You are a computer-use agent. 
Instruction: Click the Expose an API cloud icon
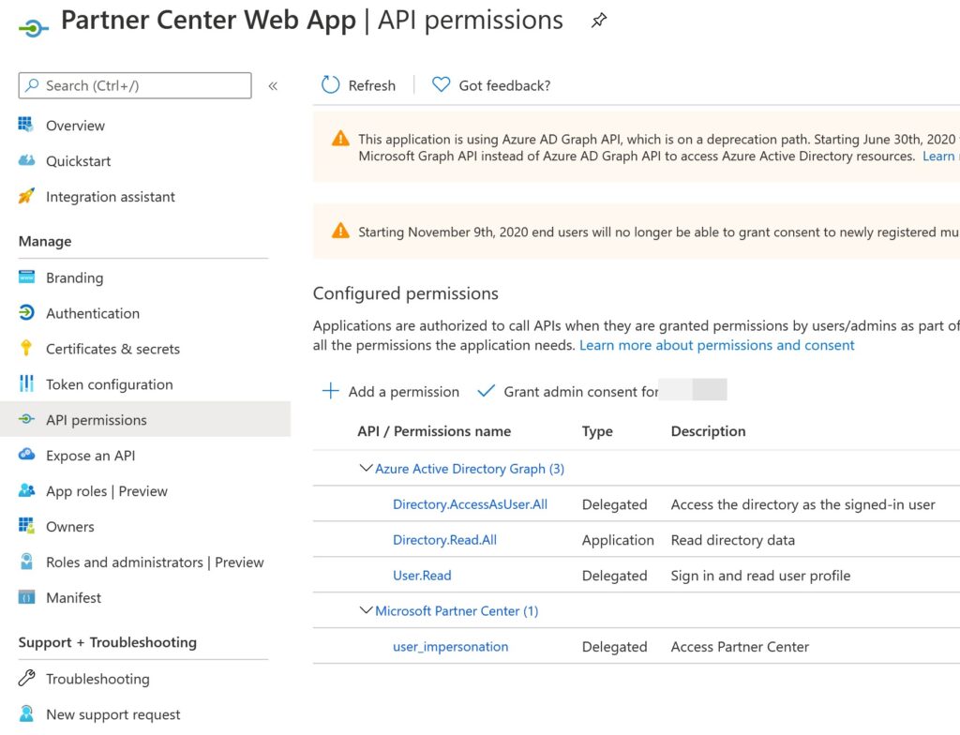point(26,455)
